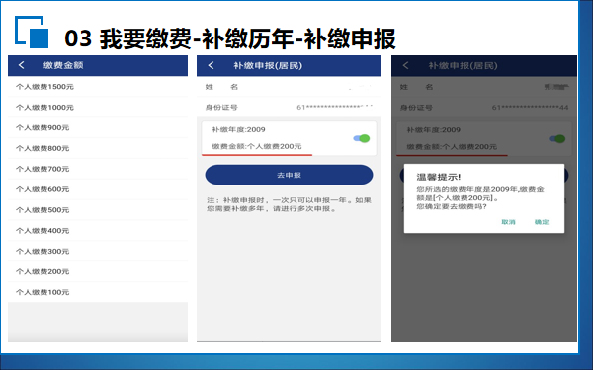This screenshot has width=593, height=370.
Task: Choose 个人缴费800元 amount
Action: click(x=98, y=148)
